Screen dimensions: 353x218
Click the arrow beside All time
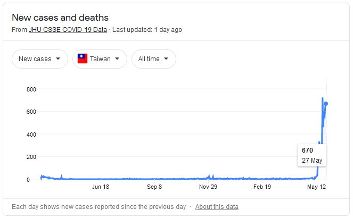pos(166,58)
